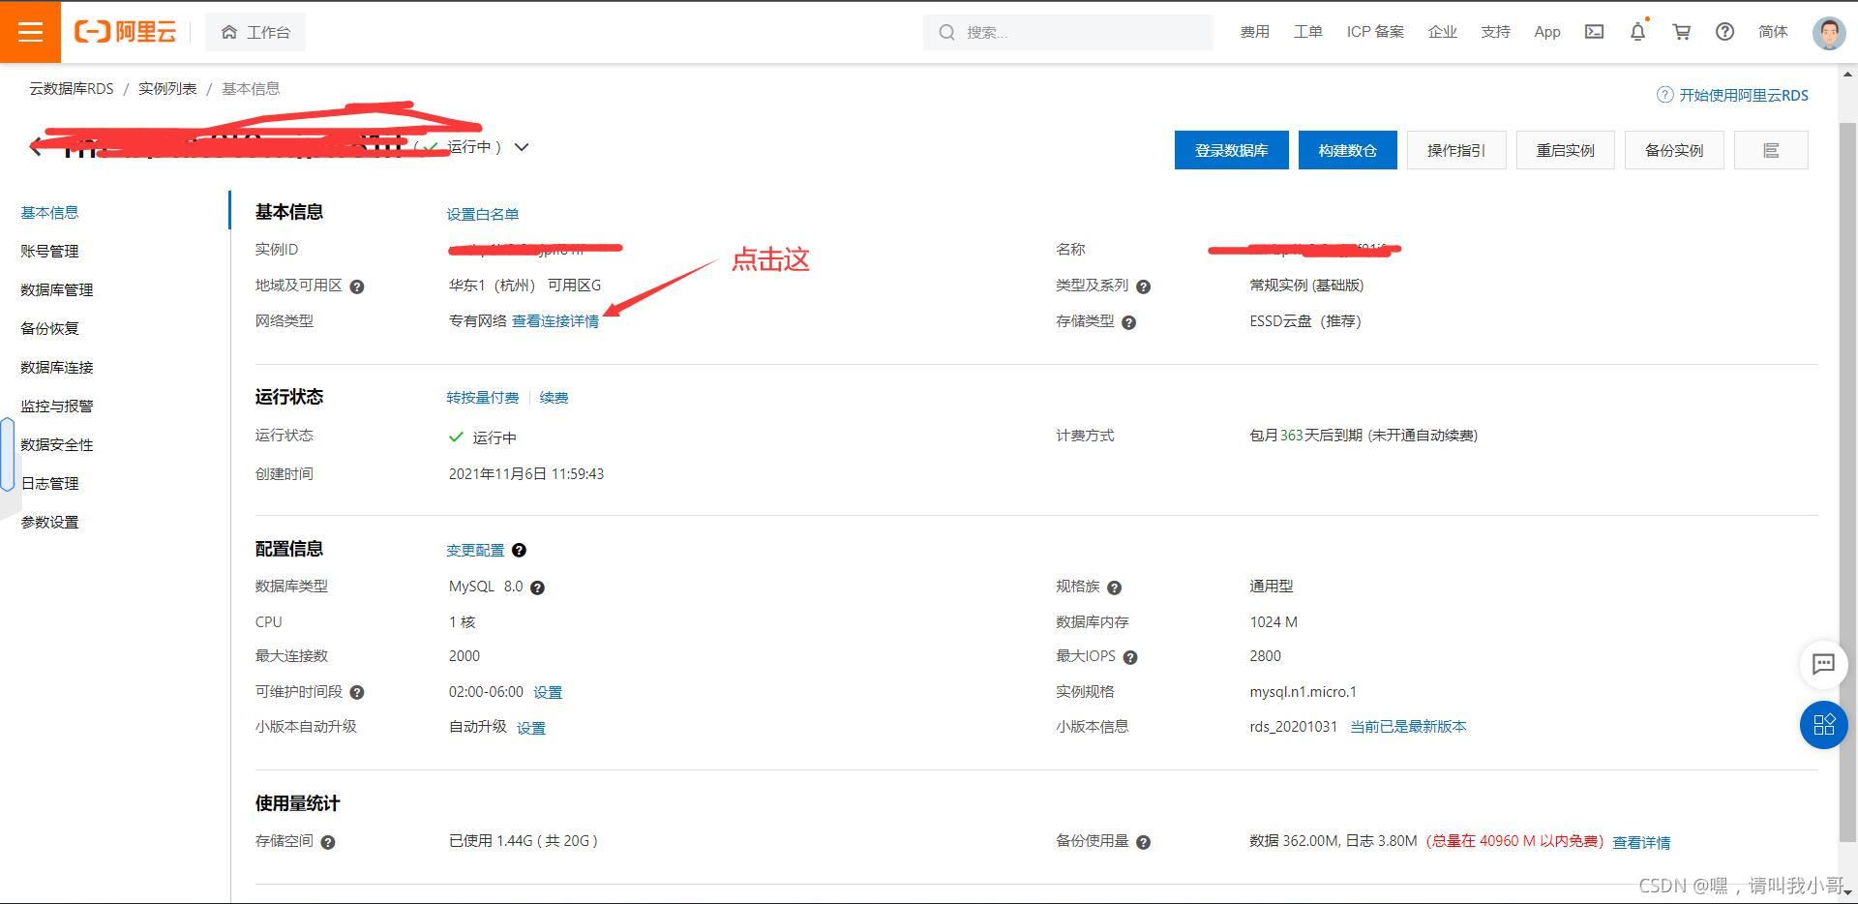Viewport: 1858px width, 904px height.
Task: Expand the instance switch chevron
Action: click(x=522, y=147)
